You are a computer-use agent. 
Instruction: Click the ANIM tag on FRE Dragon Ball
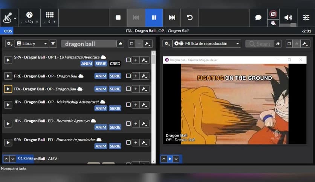click(x=101, y=76)
